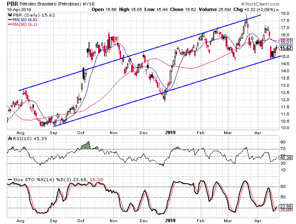
Task: Click the Chg +0.32 (+2.09%) value
Action: pyautogui.click(x=254, y=9)
